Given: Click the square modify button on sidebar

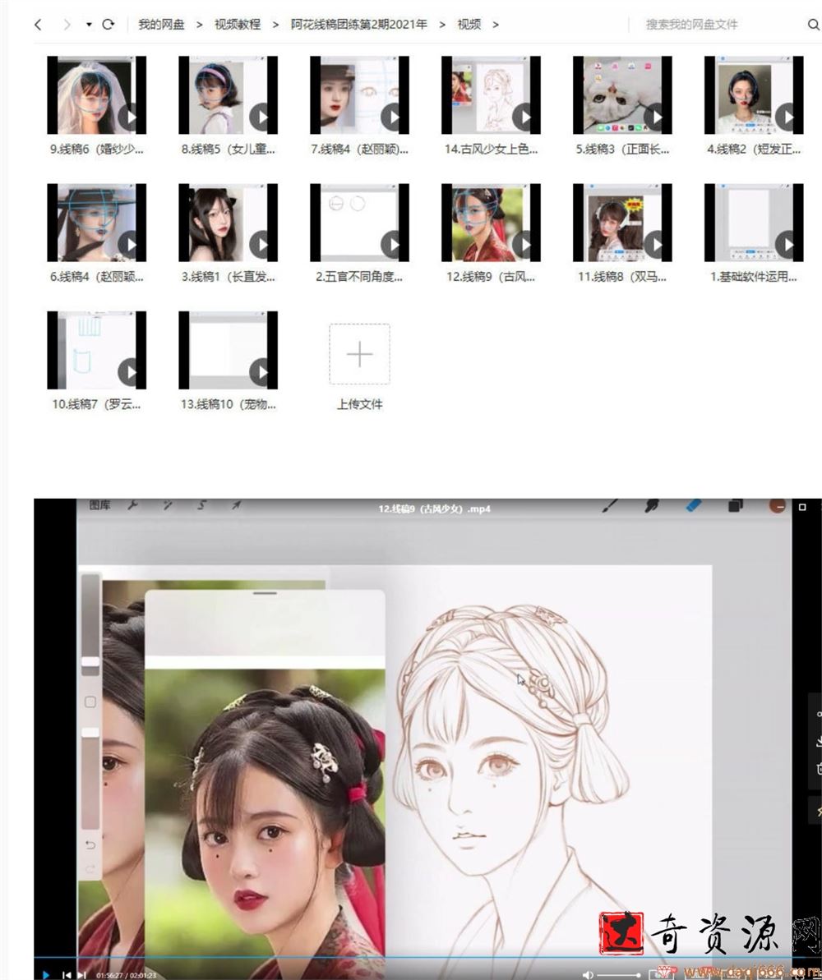Looking at the screenshot, I should tap(90, 702).
